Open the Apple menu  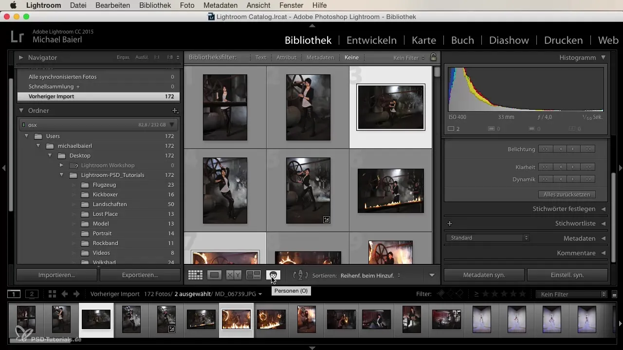coord(13,5)
